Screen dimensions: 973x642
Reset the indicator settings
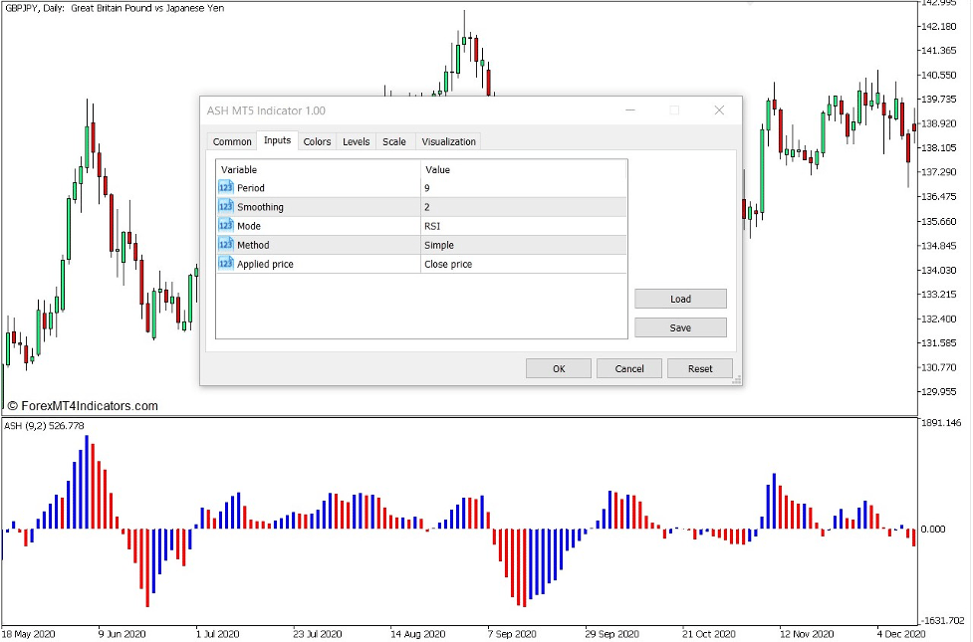point(699,367)
